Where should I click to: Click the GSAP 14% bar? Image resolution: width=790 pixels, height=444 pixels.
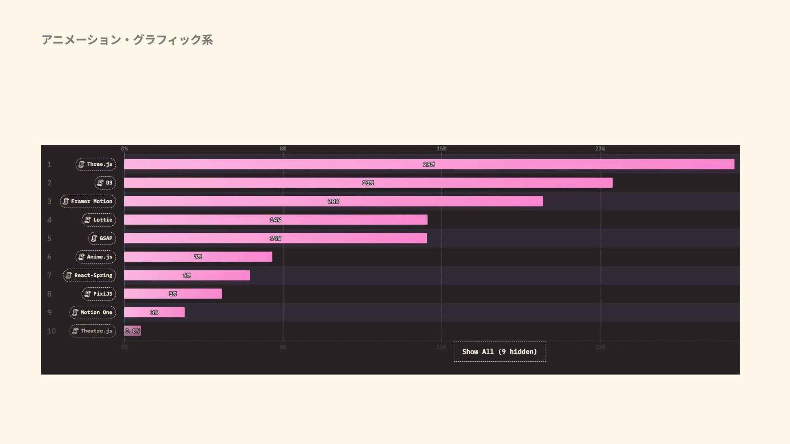pyautogui.click(x=276, y=238)
